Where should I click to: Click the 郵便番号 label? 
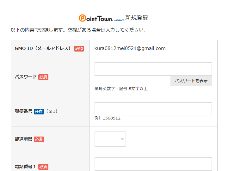click(24, 111)
